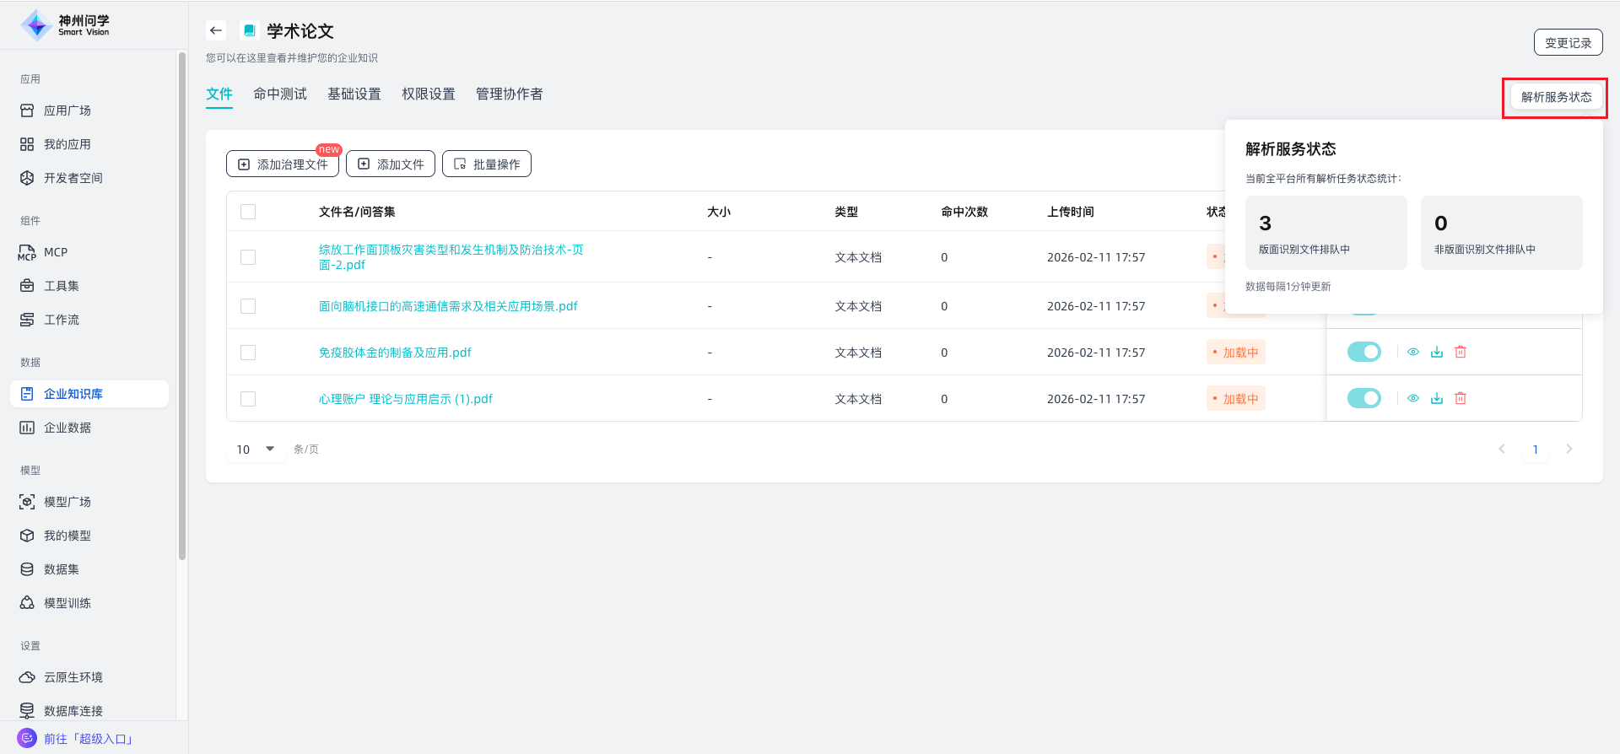This screenshot has height=754, width=1620.
Task: Go to the previous page arrow
Action: (1502, 450)
